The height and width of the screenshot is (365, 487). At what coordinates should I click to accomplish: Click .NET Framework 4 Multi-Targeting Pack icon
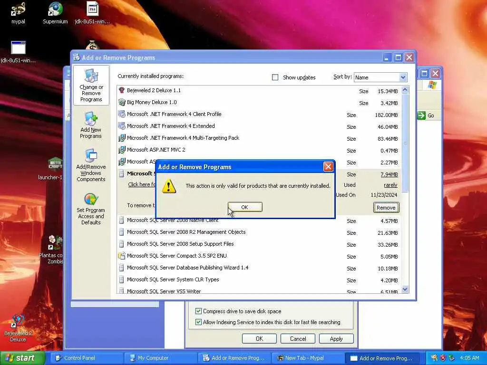(122, 138)
